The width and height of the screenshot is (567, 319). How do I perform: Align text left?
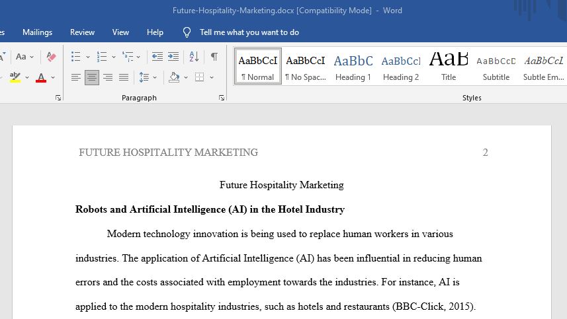pyautogui.click(x=76, y=77)
